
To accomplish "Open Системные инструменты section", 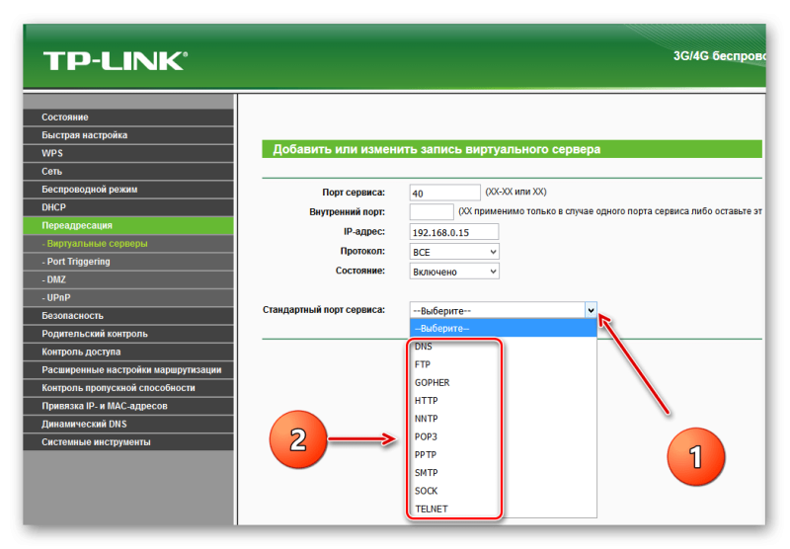I will pyautogui.click(x=128, y=442).
